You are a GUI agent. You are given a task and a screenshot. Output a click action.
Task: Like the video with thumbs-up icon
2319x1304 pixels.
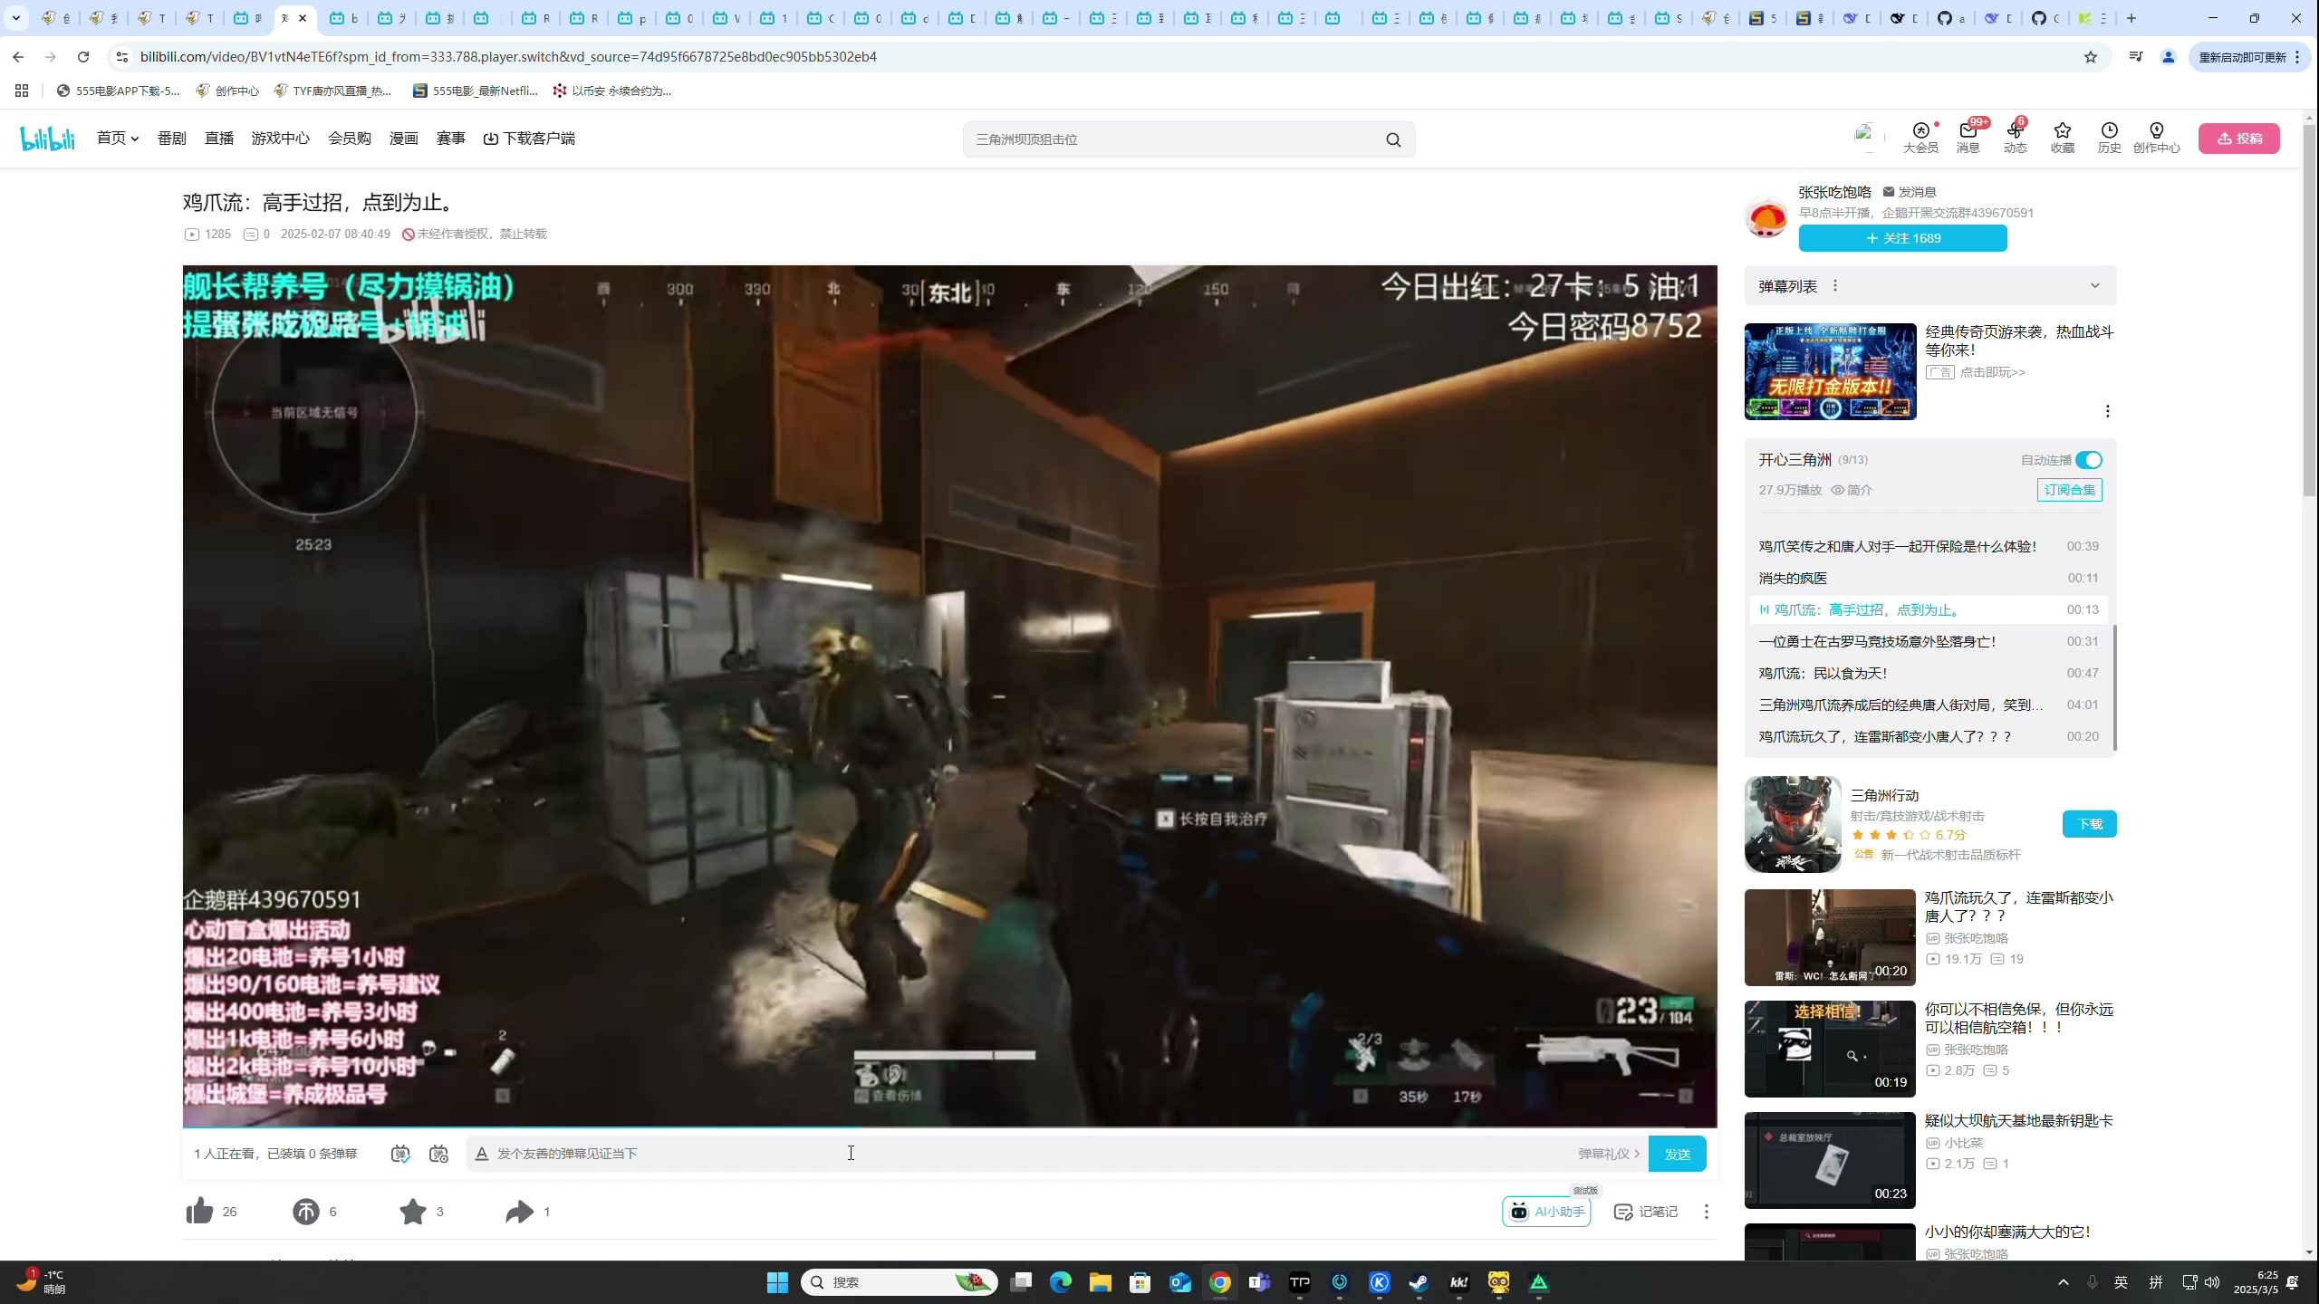tap(199, 1212)
